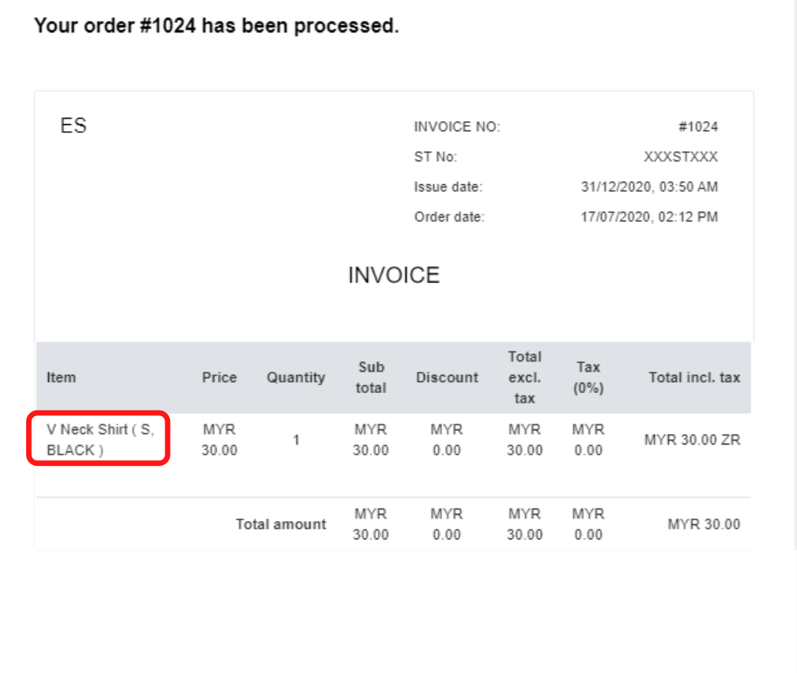Click the Discount column header
The height and width of the screenshot is (673, 797).
(448, 377)
